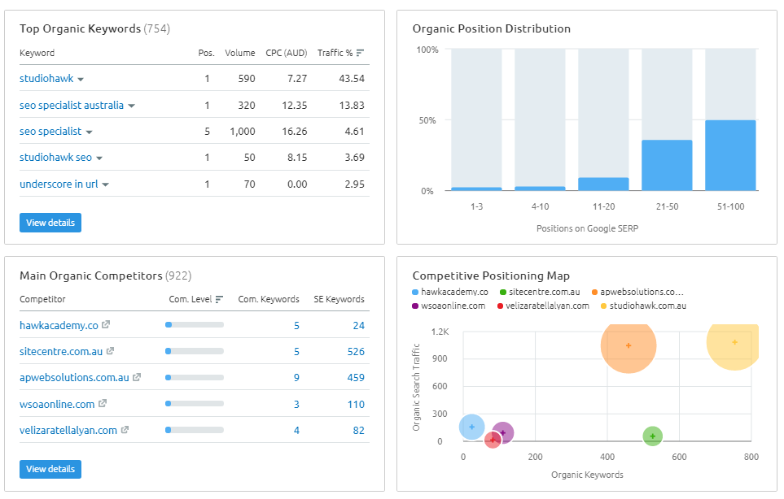Click the 51-100 position distribution bar
The height and width of the screenshot is (499, 784).
coord(730,155)
